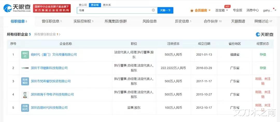Screen dimensions: 280x122
Task: Open the 任职信息 tab
Action: pos(19,21)
